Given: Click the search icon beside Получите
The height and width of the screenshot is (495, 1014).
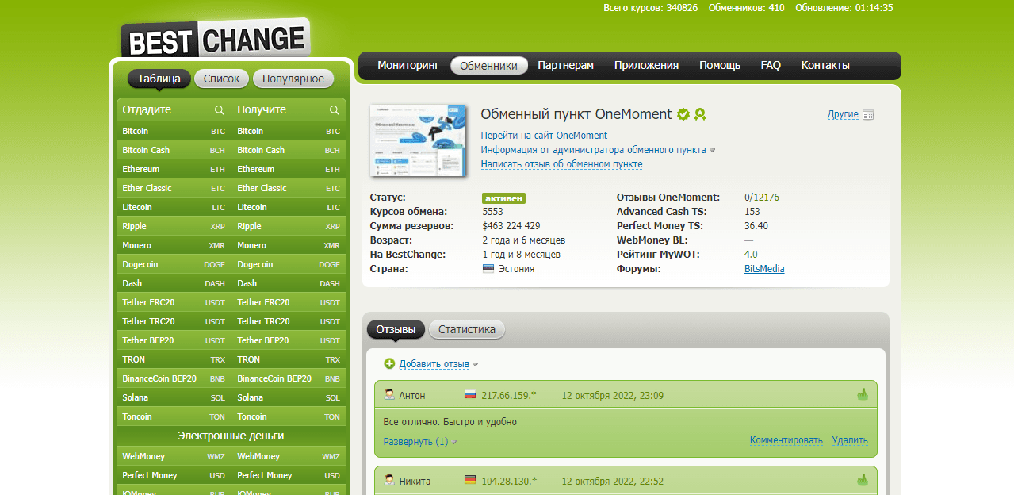Looking at the screenshot, I should click(335, 110).
